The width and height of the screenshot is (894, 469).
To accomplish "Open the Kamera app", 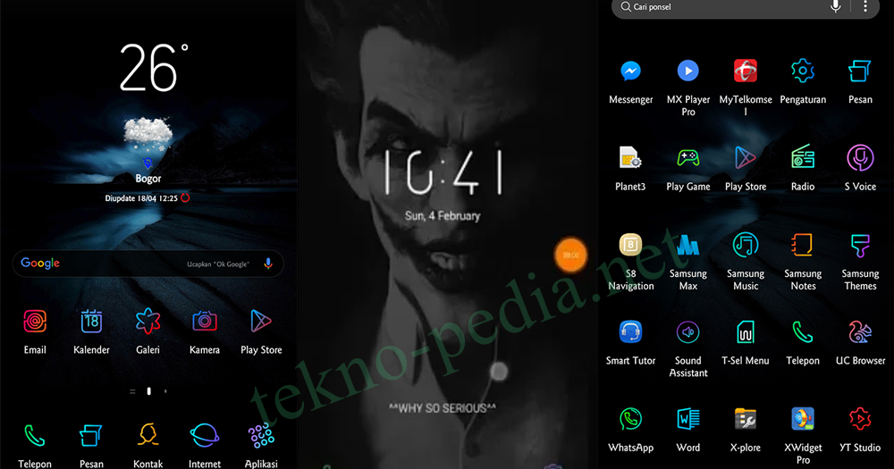I will coord(204,322).
